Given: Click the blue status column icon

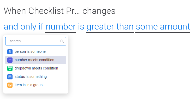Looking at the screenshot, I should (10, 77).
